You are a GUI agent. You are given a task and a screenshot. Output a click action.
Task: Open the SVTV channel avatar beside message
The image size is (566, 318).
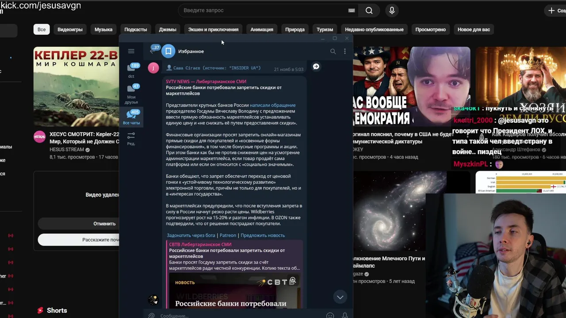coord(153,300)
